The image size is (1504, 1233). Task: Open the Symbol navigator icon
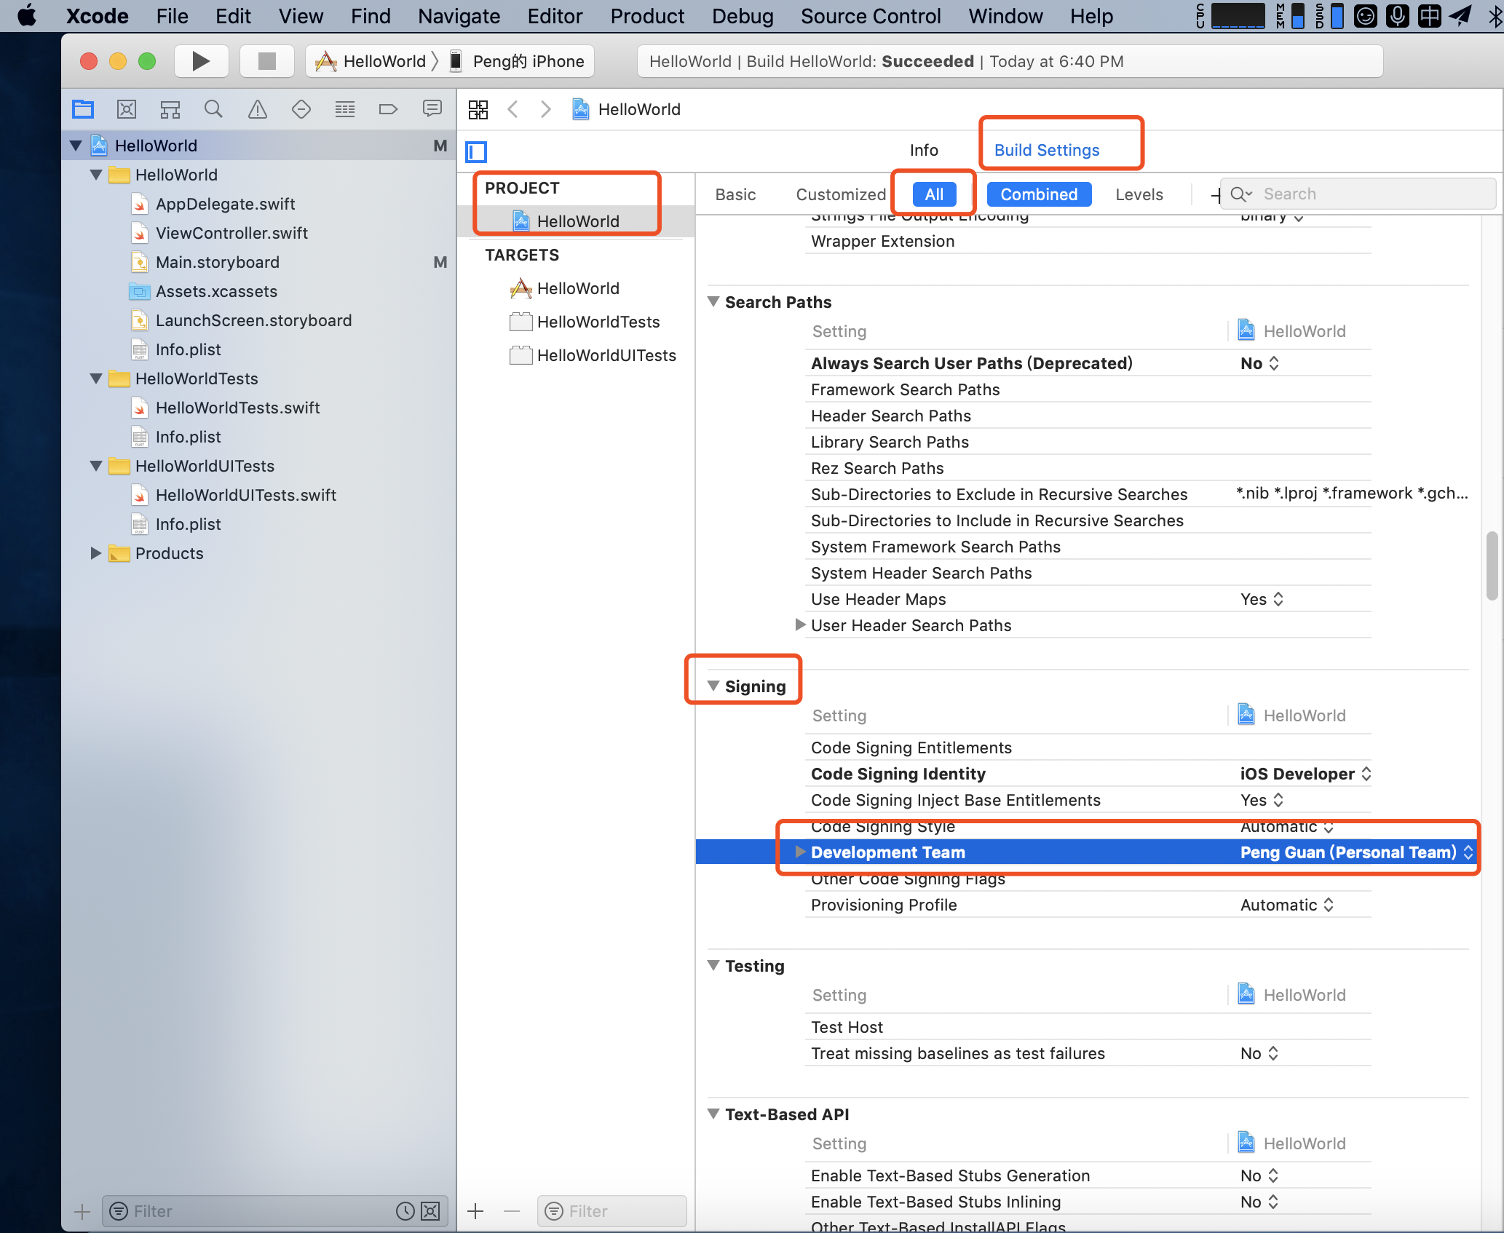(x=170, y=109)
